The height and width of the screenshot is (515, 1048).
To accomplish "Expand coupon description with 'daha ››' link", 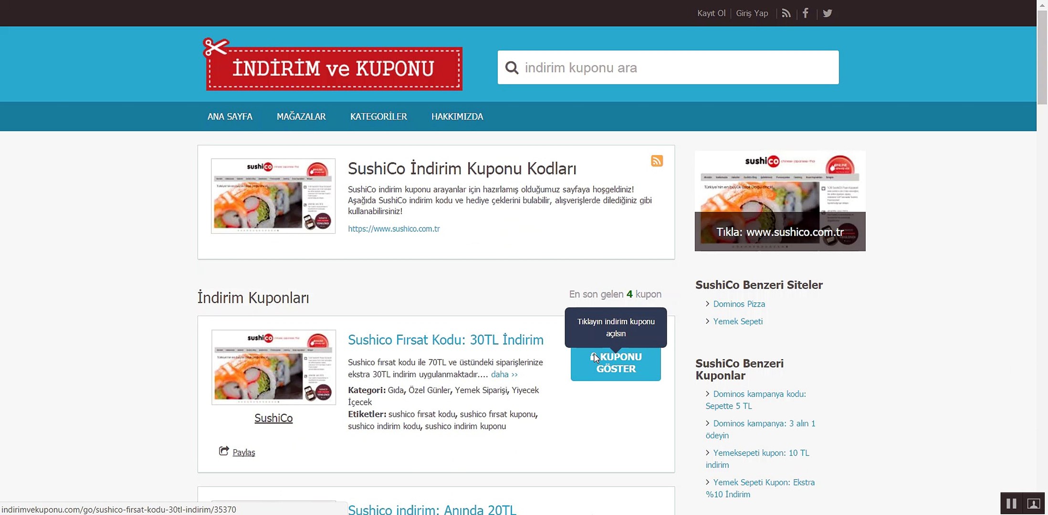I will point(504,374).
